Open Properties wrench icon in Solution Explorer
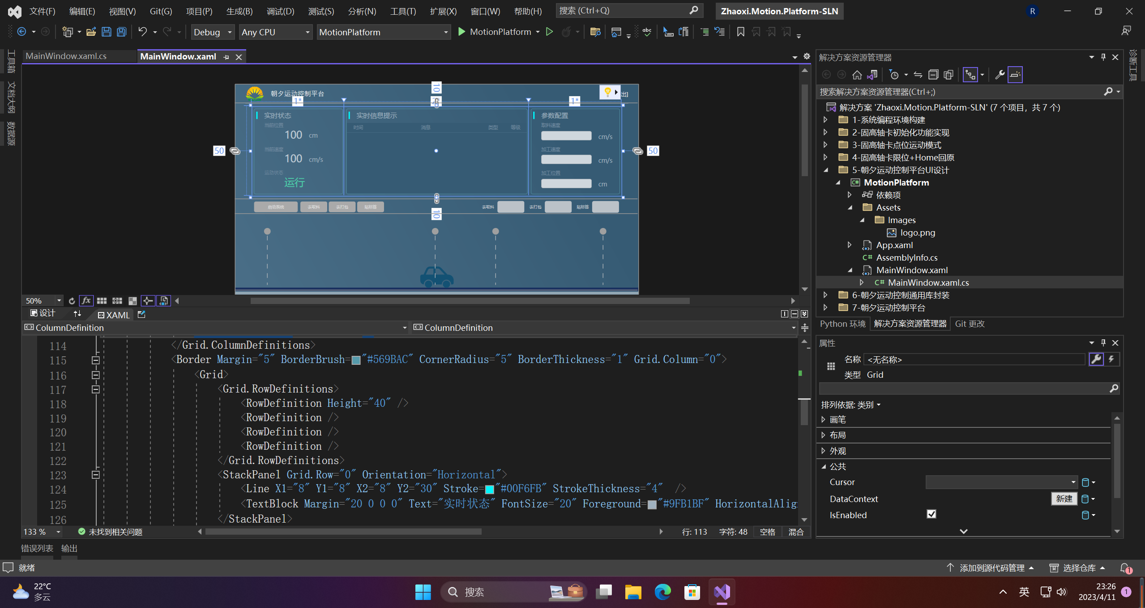Screen dimensions: 1145x608 point(1000,75)
